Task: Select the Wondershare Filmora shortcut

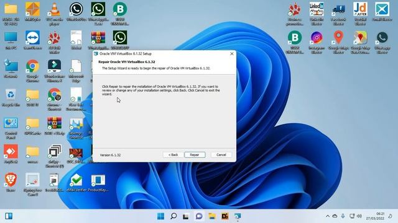Action: pos(54,66)
